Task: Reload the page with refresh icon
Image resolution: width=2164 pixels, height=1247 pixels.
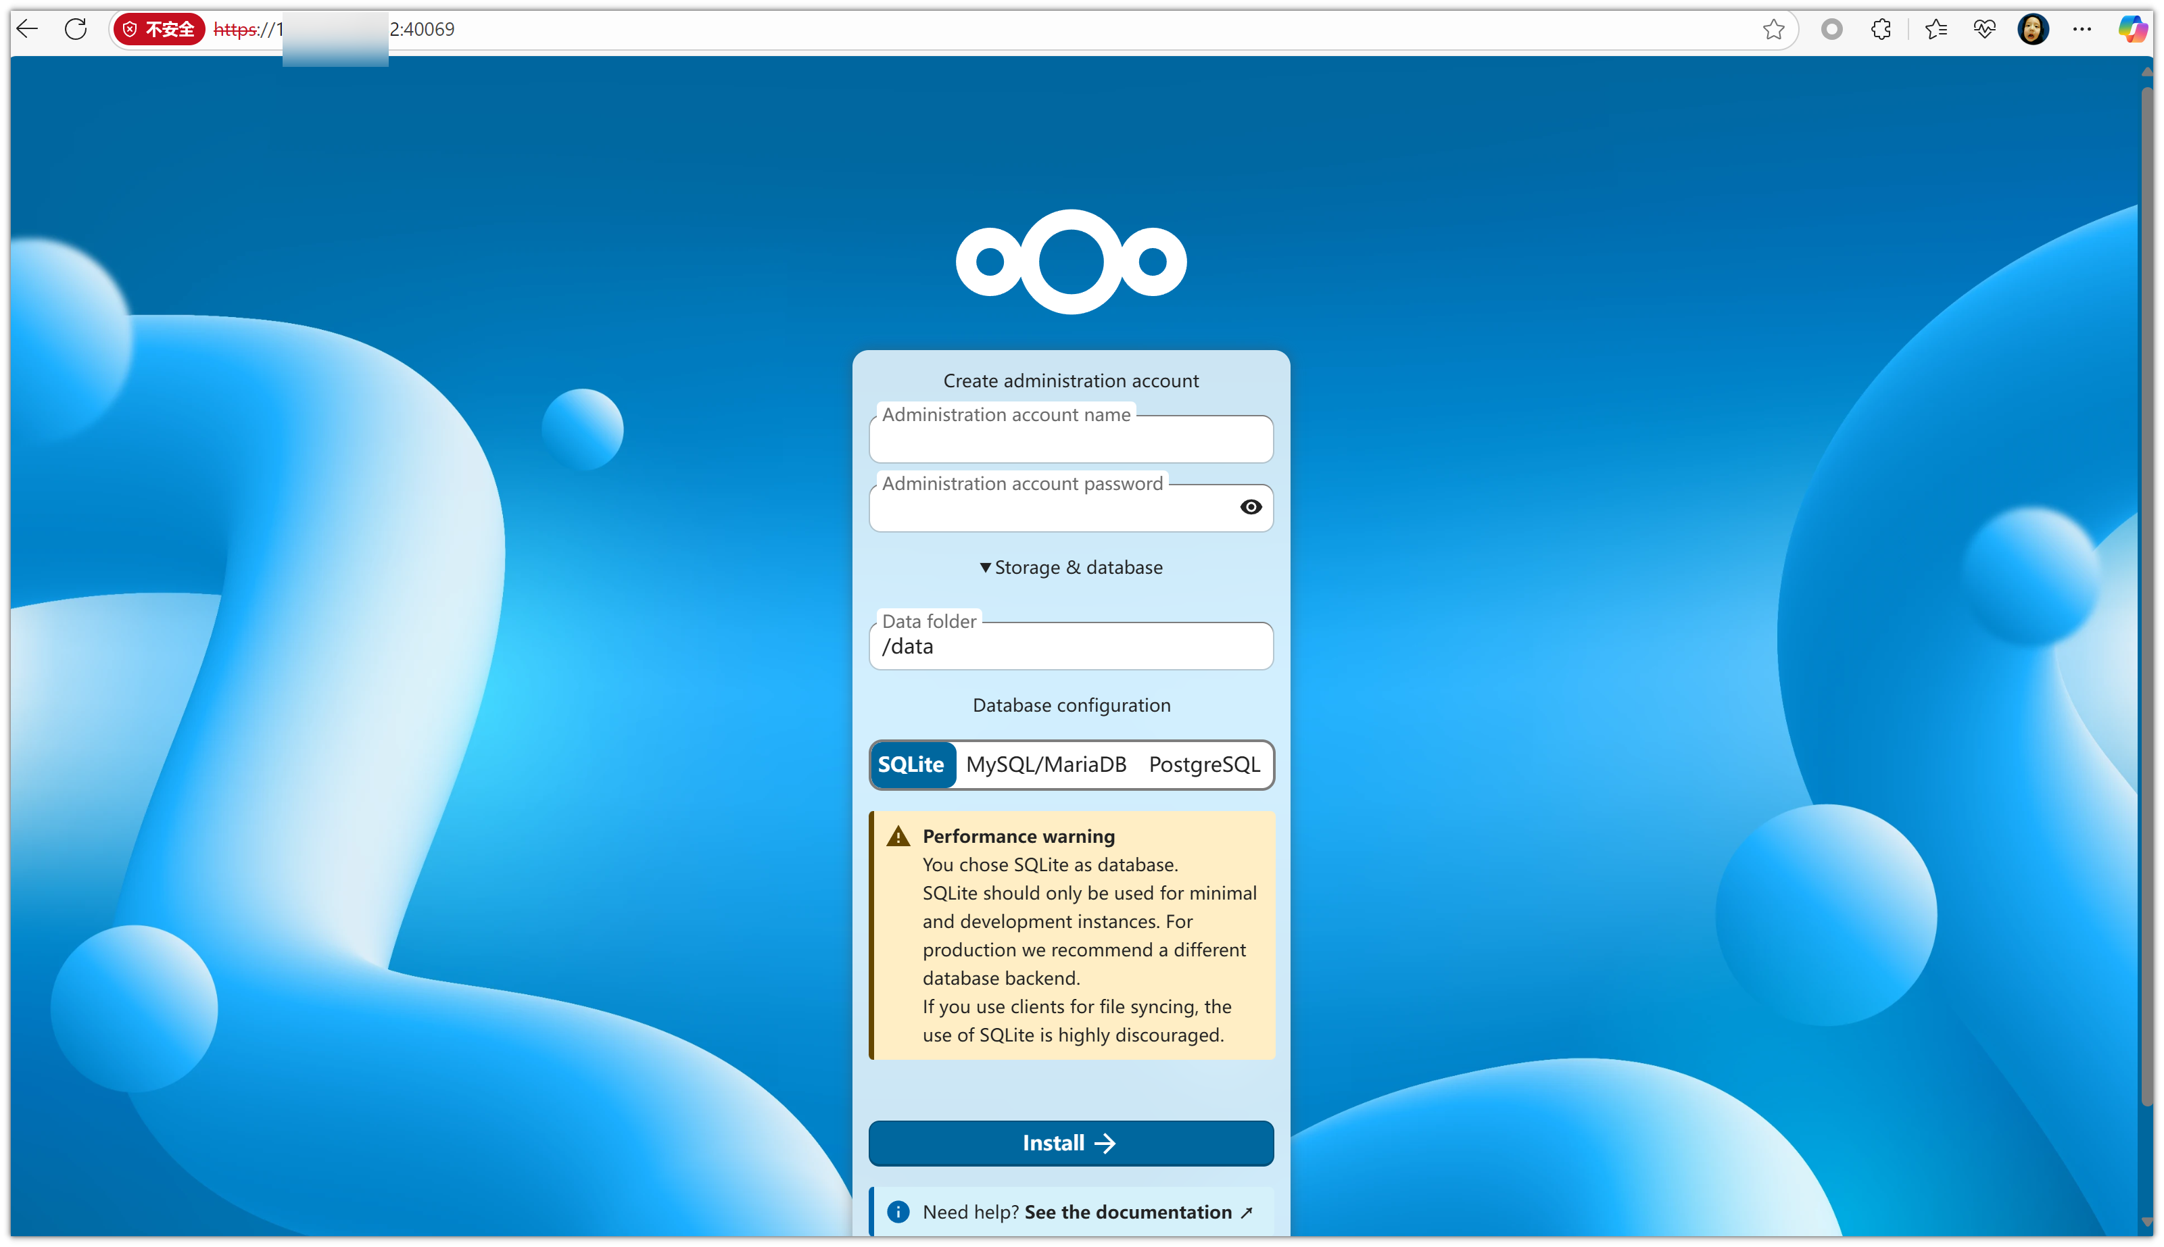Action: 76,29
